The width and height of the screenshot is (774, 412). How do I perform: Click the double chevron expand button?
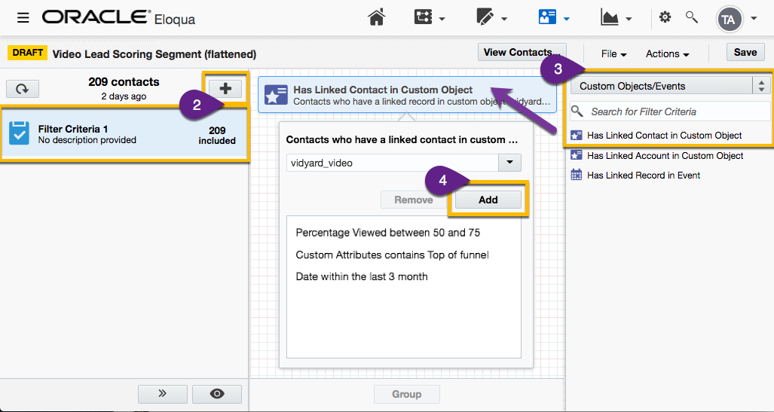(162, 394)
